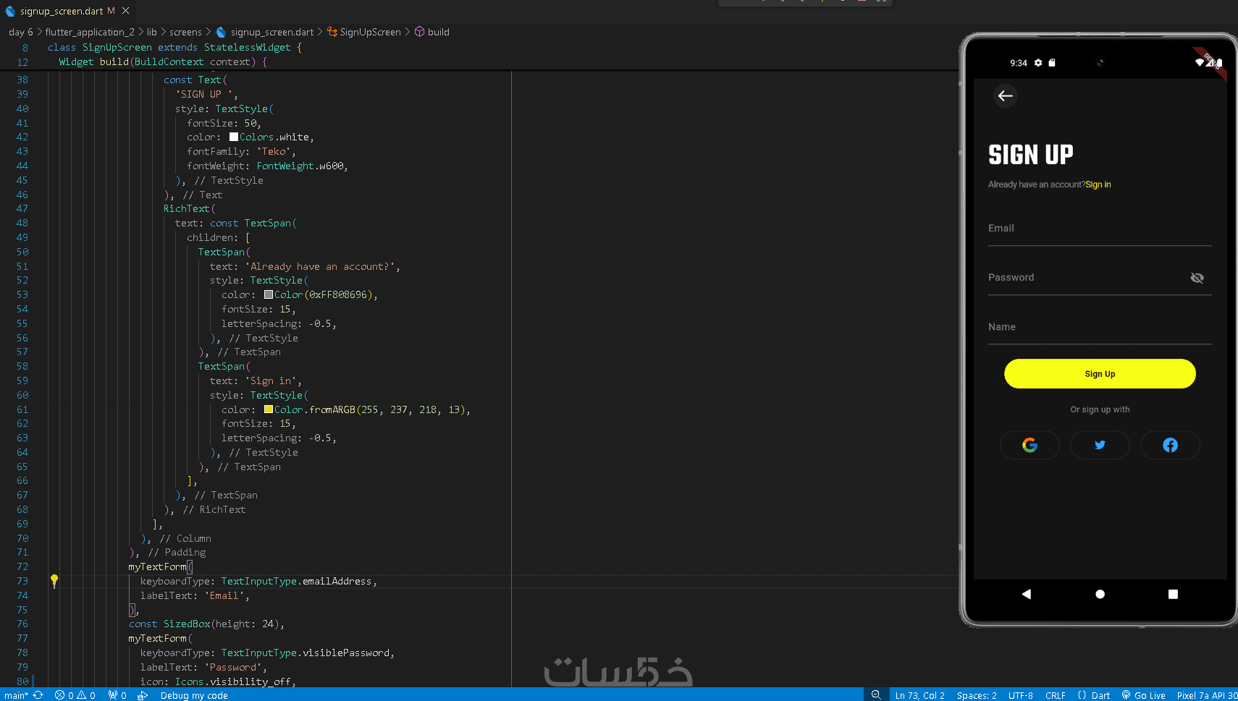Screen dimensions: 1238x701
Task: Select the signup_screen.dart editor tab
Action: [61, 11]
